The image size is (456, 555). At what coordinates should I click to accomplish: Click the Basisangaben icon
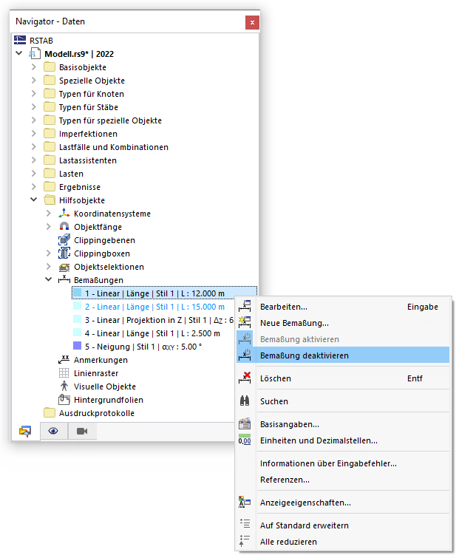point(245,423)
